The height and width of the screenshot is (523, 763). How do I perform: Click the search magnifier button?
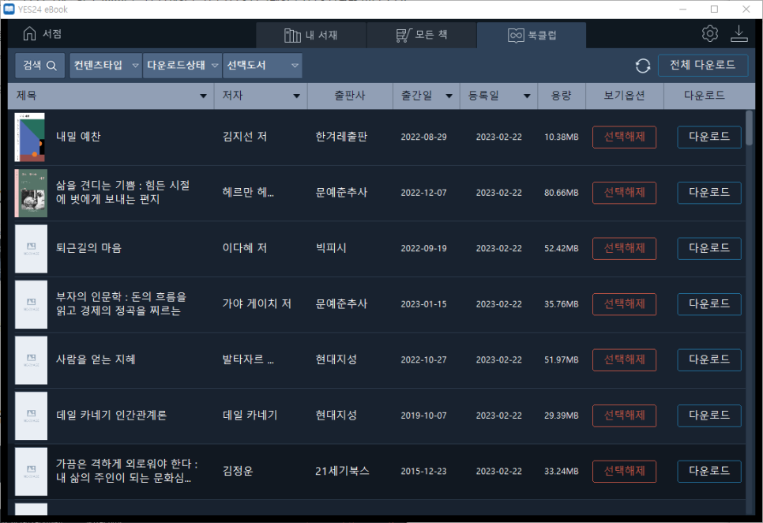pos(39,66)
